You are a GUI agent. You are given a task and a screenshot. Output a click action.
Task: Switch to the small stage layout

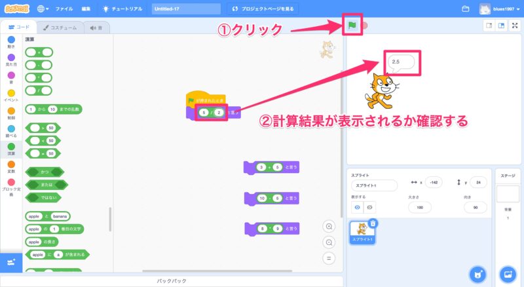[x=487, y=26]
